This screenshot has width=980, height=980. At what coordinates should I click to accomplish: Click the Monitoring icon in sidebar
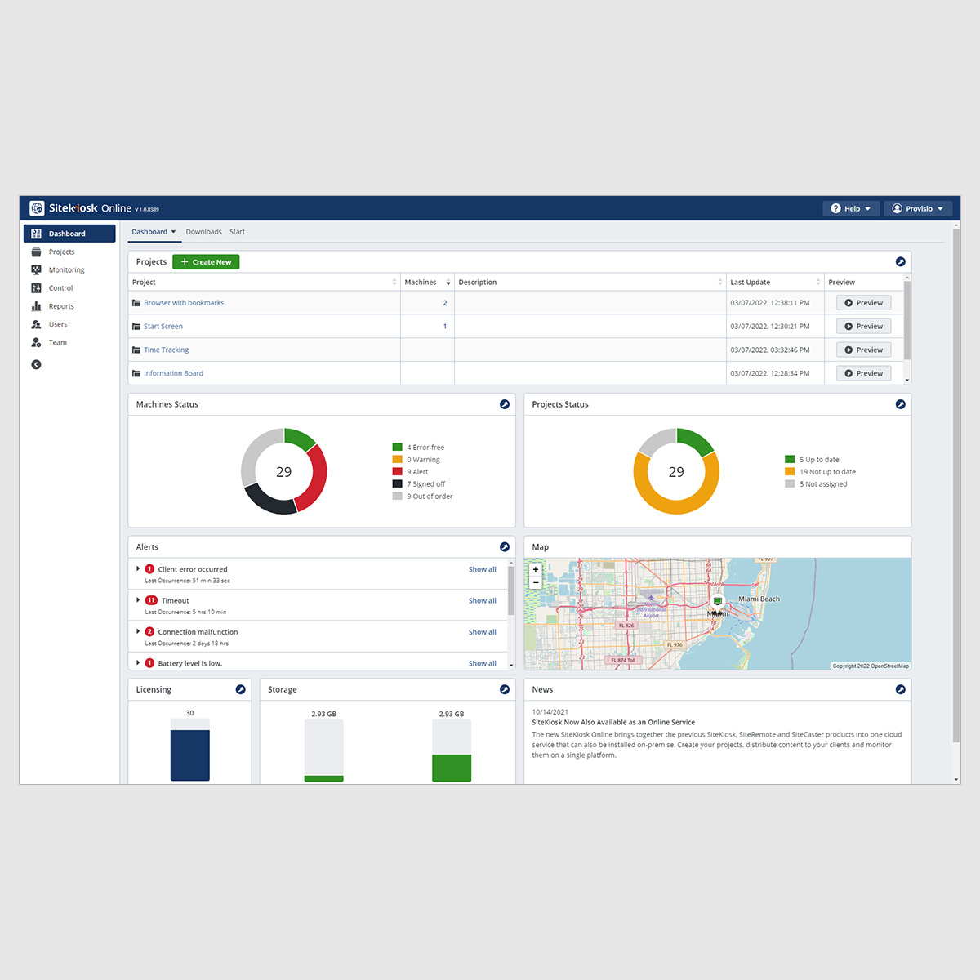[36, 270]
